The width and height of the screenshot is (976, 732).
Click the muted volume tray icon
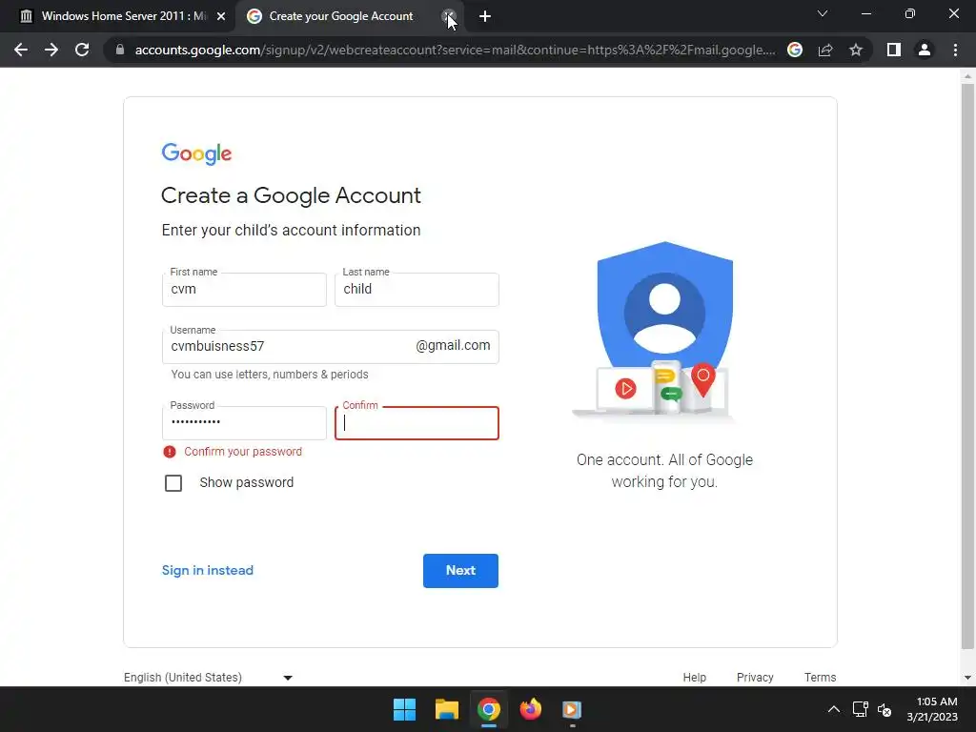pos(884,709)
